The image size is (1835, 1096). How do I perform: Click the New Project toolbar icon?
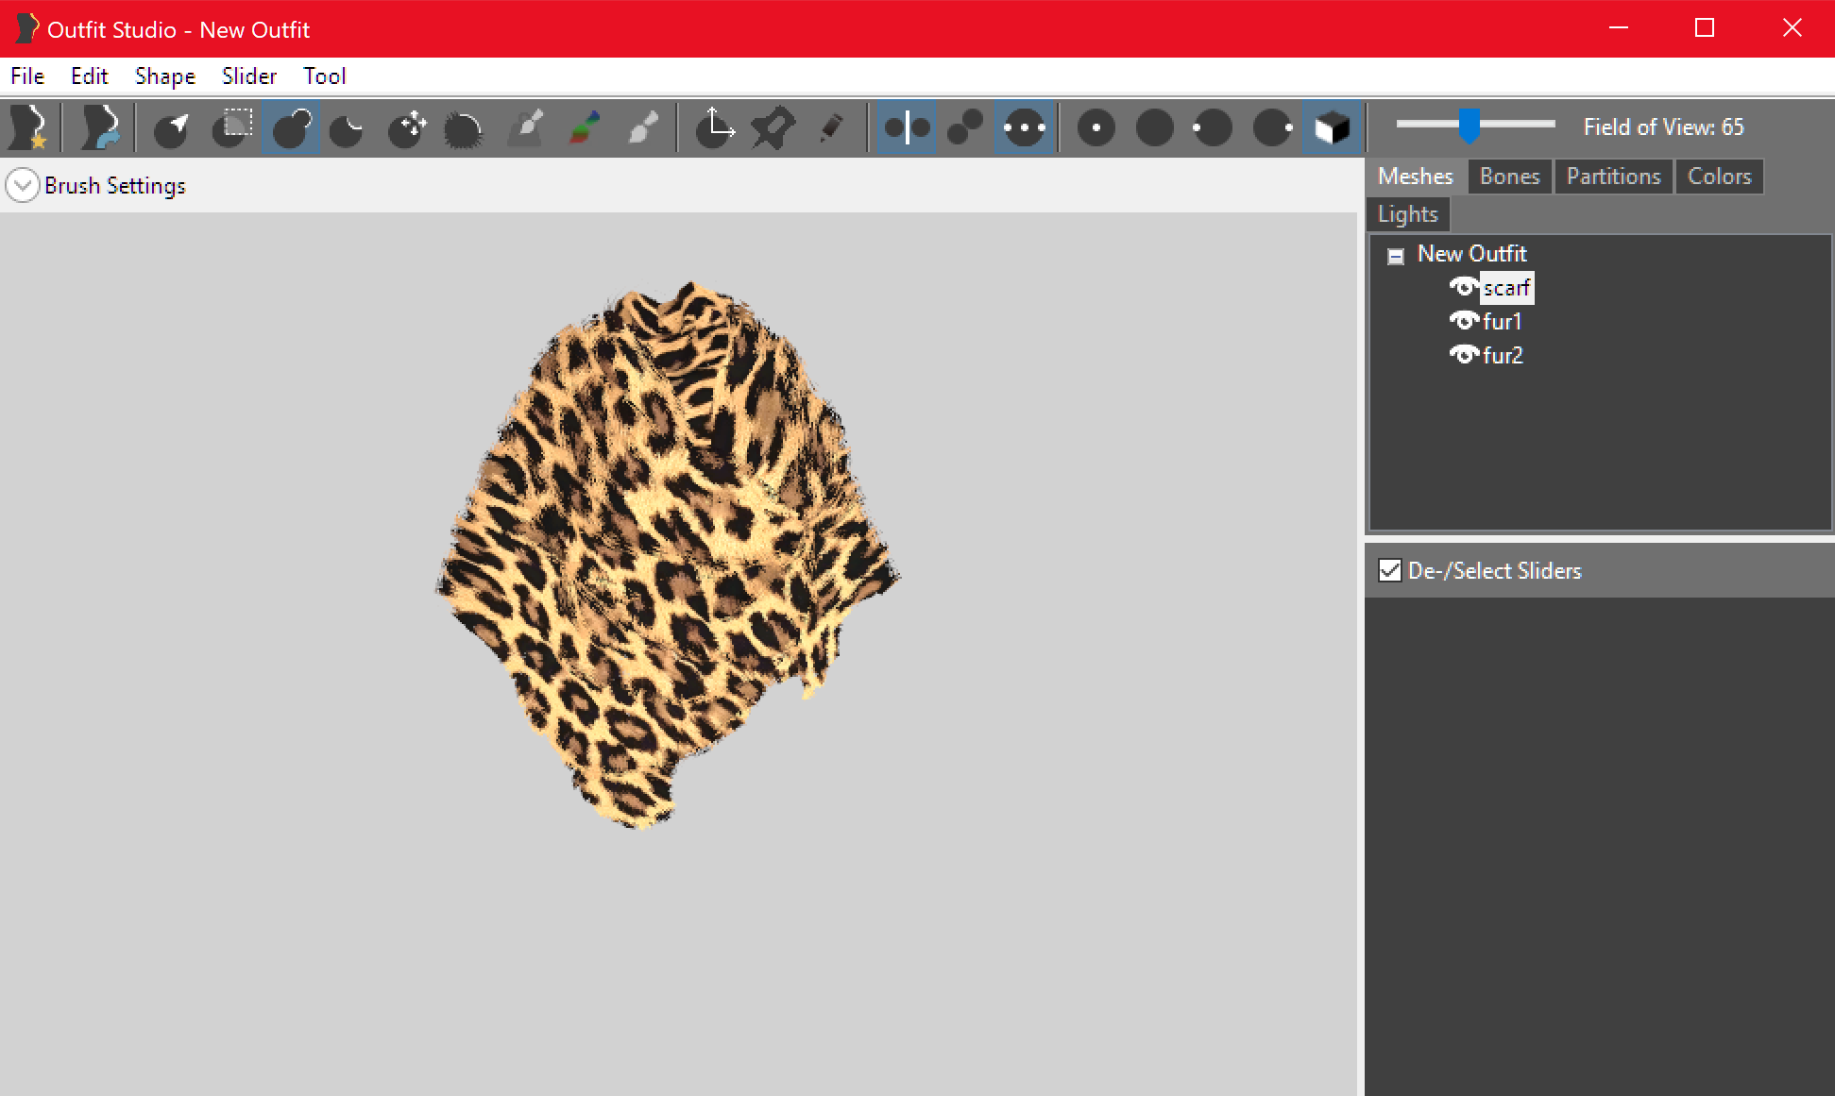29,127
